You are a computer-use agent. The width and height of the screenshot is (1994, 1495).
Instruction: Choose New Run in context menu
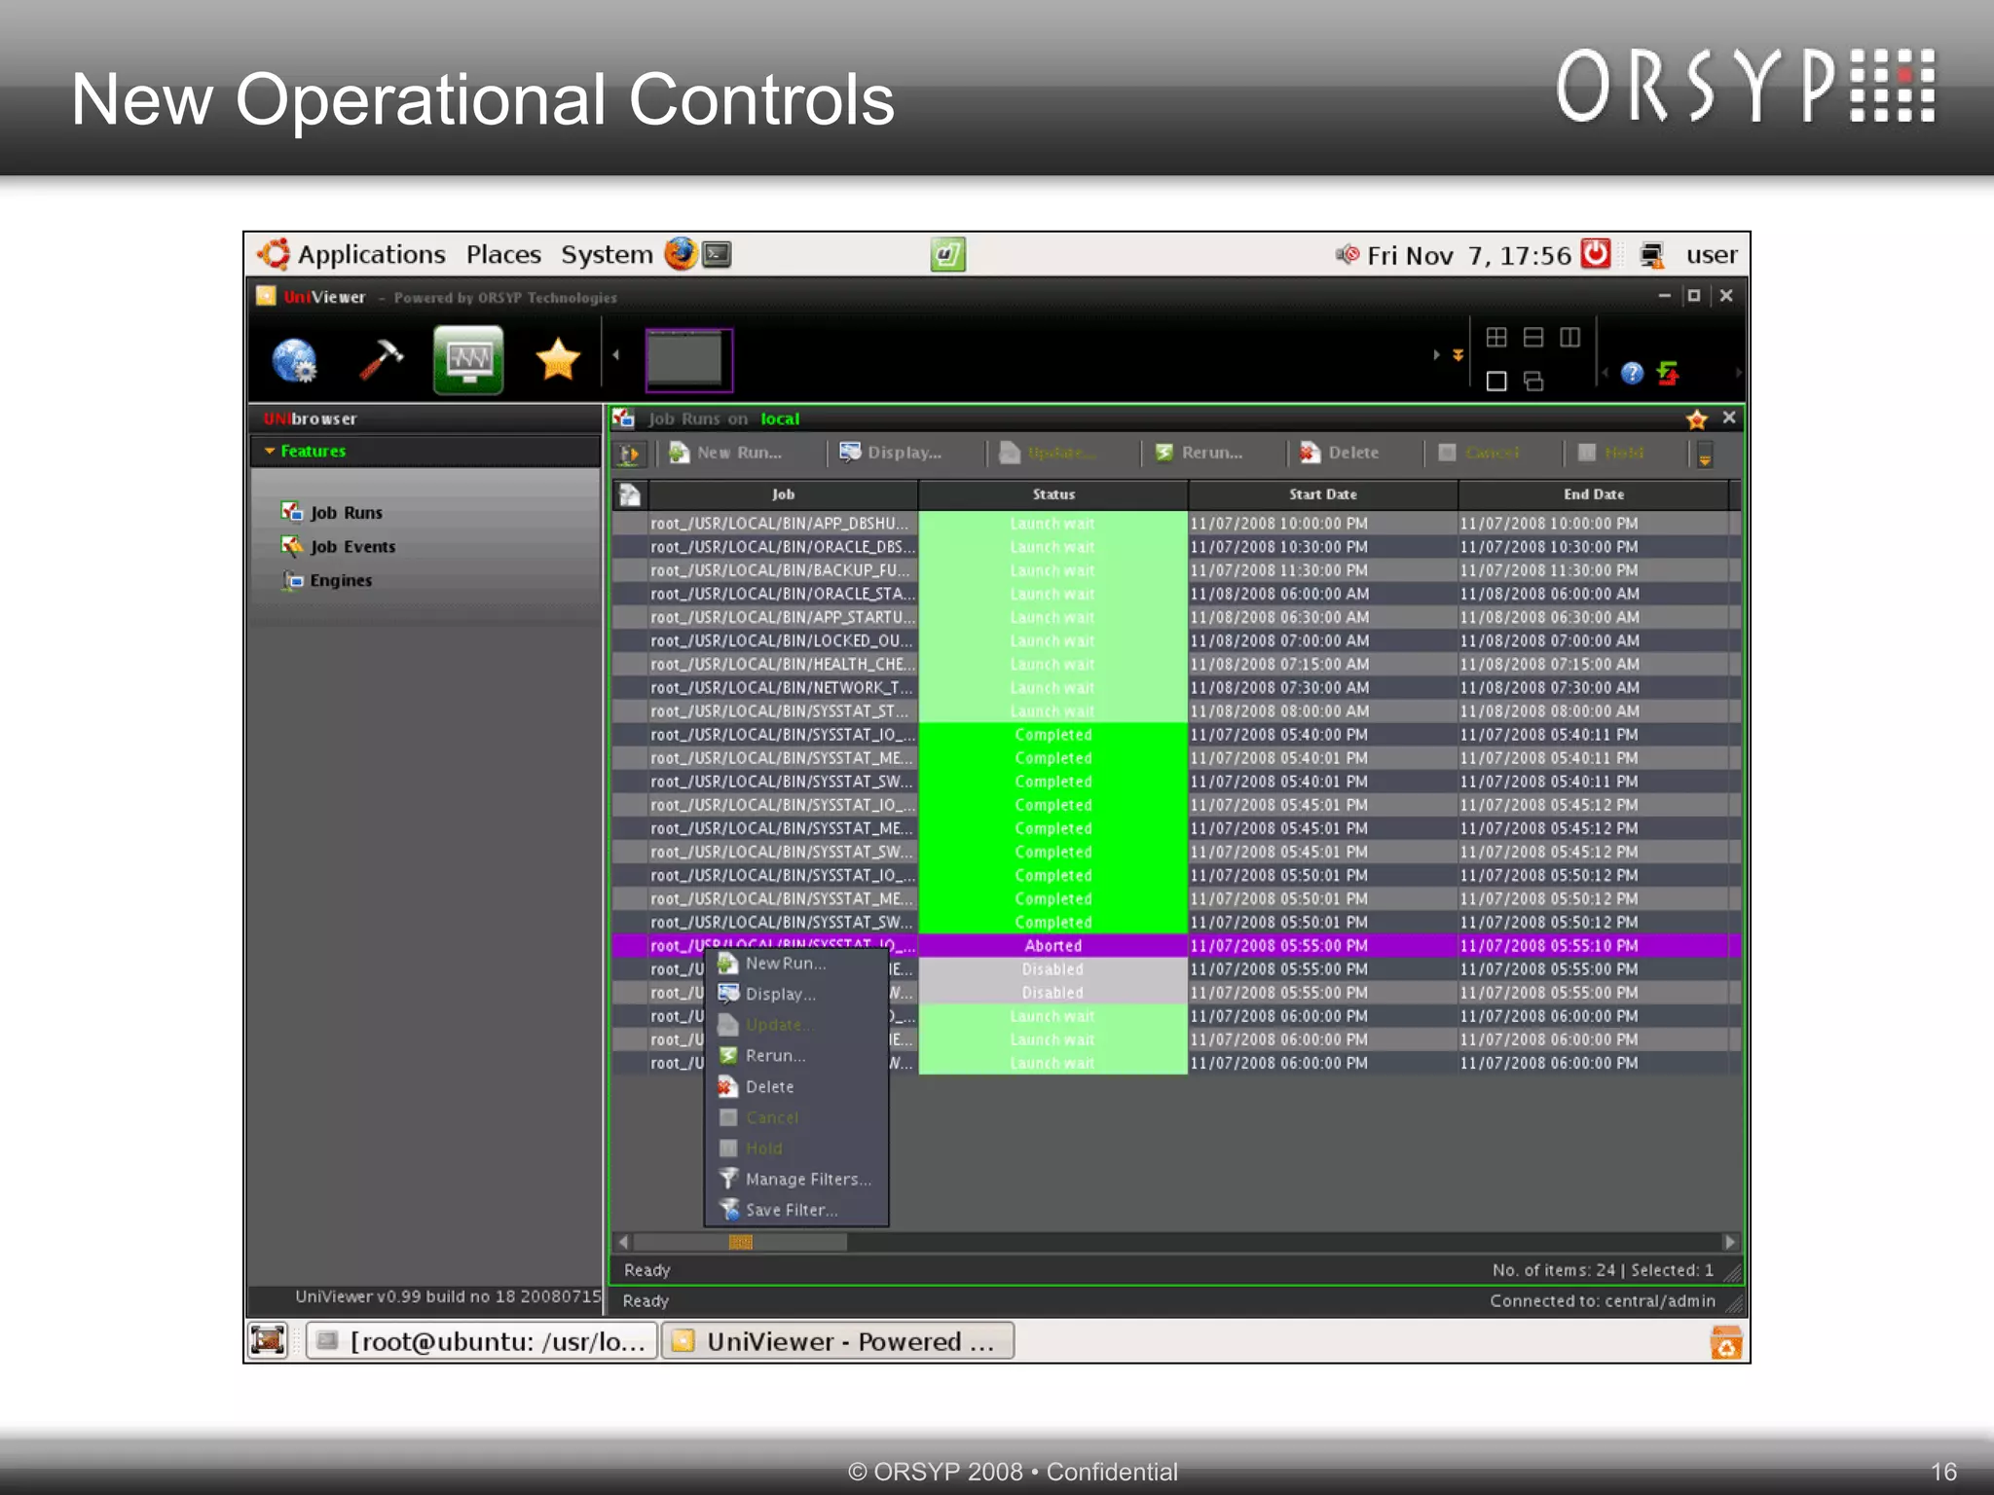(796, 964)
